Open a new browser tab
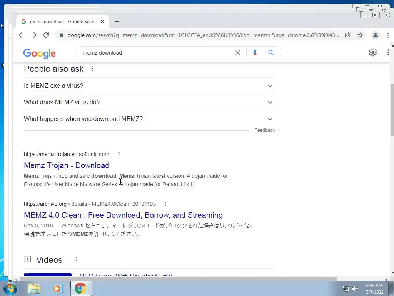The image size is (394, 296). (117, 22)
